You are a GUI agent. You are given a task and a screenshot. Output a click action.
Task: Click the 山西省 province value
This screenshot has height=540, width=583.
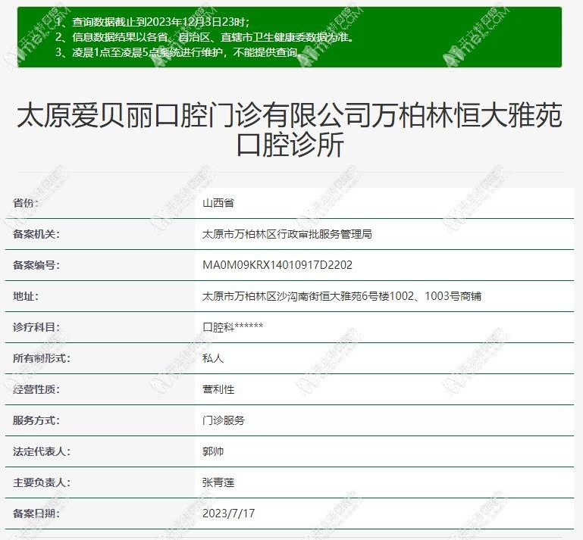pyautogui.click(x=219, y=203)
